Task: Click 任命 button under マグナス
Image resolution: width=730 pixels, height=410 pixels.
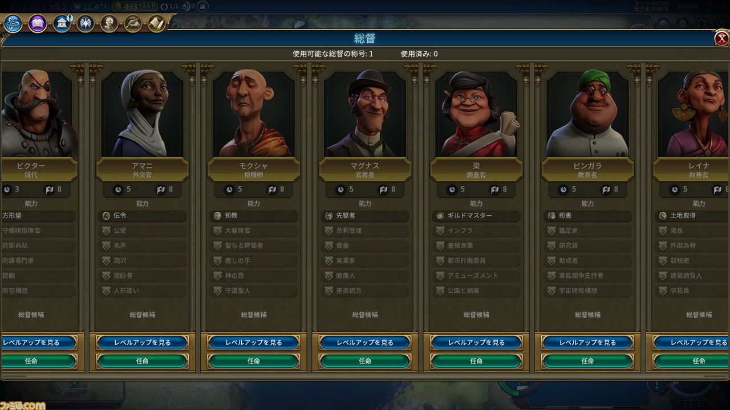Action: [x=365, y=361]
